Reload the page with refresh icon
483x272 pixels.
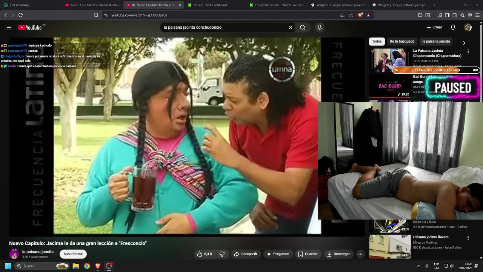pos(20,15)
